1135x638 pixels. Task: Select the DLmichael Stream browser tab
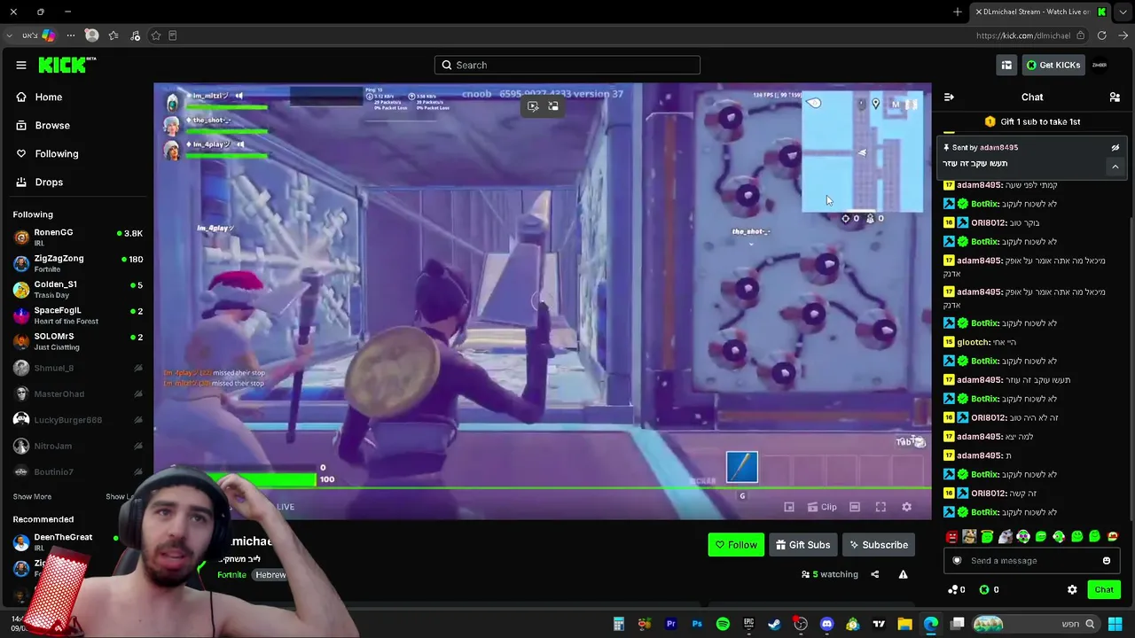pos(1042,12)
